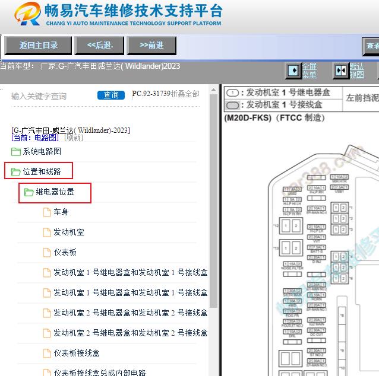Click the default view icon
Viewport: 379px width, 376px height.
click(x=341, y=71)
